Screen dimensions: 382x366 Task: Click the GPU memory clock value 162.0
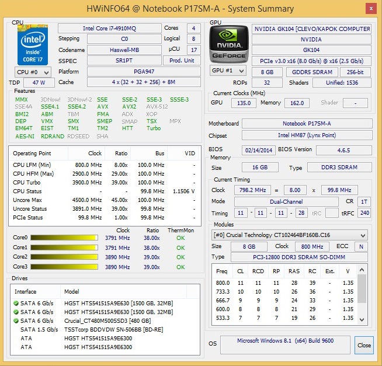click(x=297, y=103)
